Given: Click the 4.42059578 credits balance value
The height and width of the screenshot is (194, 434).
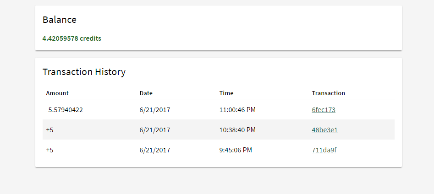Looking at the screenshot, I should pyautogui.click(x=72, y=38).
